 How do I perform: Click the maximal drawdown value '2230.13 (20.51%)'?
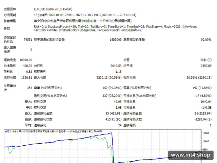(109, 77)
